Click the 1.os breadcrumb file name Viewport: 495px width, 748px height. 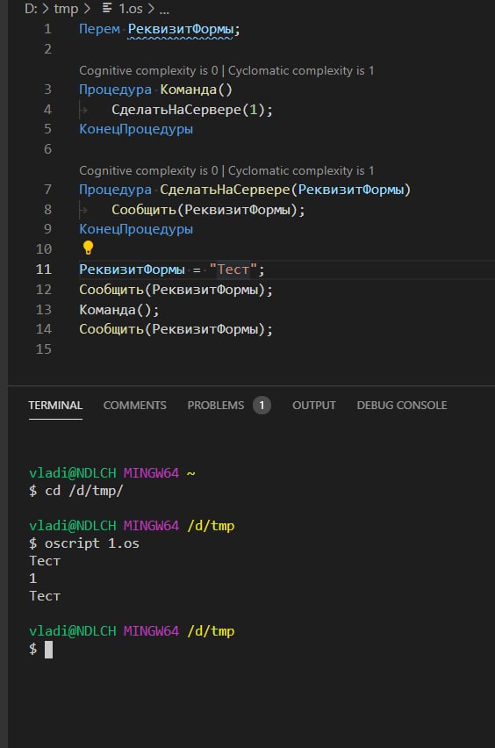click(131, 9)
